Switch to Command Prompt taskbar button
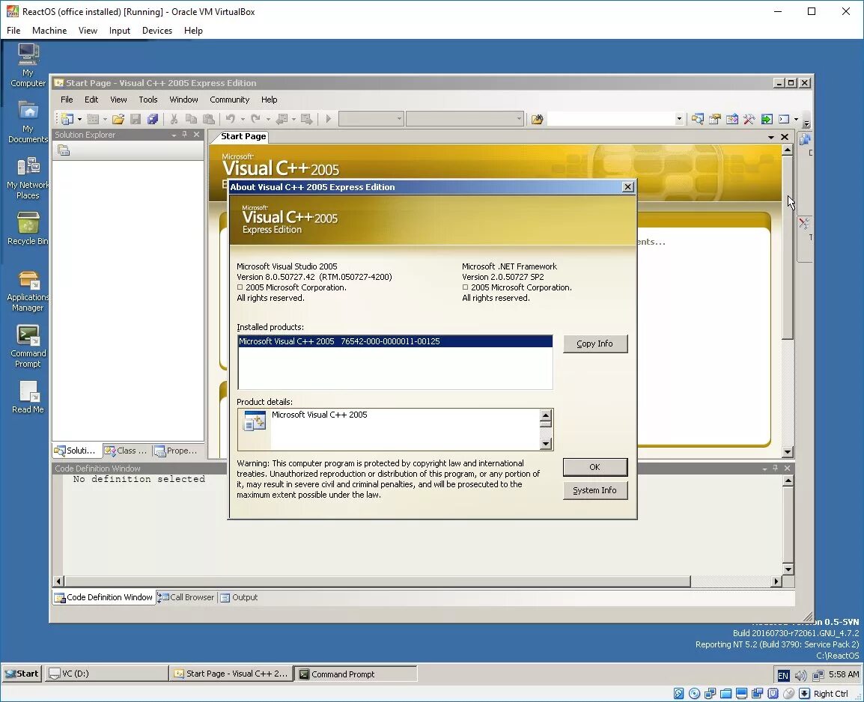The height and width of the screenshot is (702, 864). click(x=356, y=674)
